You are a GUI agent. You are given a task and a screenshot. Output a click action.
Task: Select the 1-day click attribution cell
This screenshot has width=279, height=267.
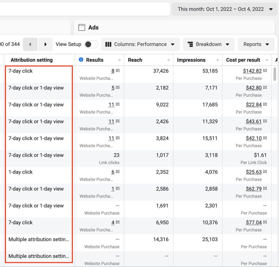pyautogui.click(x=20, y=172)
